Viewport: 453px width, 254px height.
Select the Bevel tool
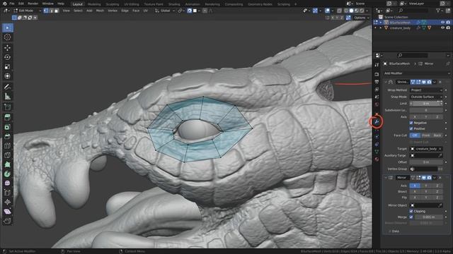pyautogui.click(x=8, y=136)
